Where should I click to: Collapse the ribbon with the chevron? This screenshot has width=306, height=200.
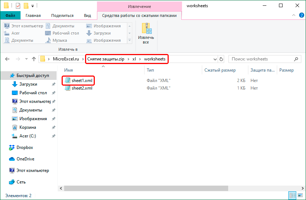[x=293, y=15]
